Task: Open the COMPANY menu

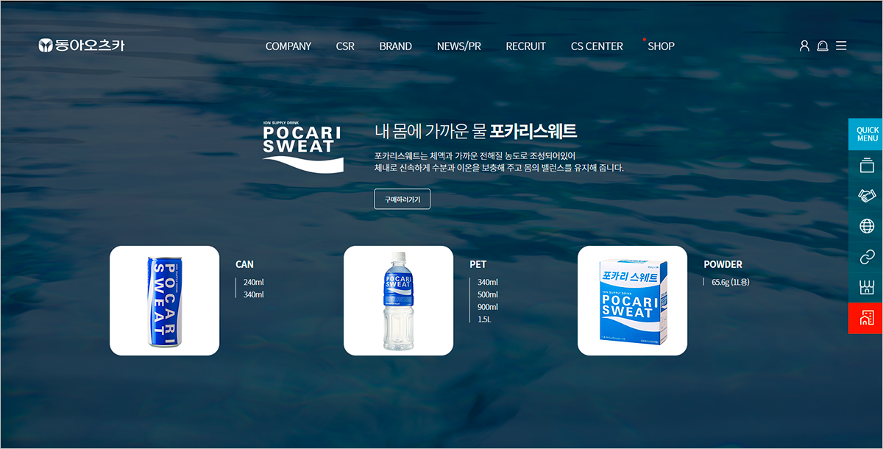Action: (288, 46)
